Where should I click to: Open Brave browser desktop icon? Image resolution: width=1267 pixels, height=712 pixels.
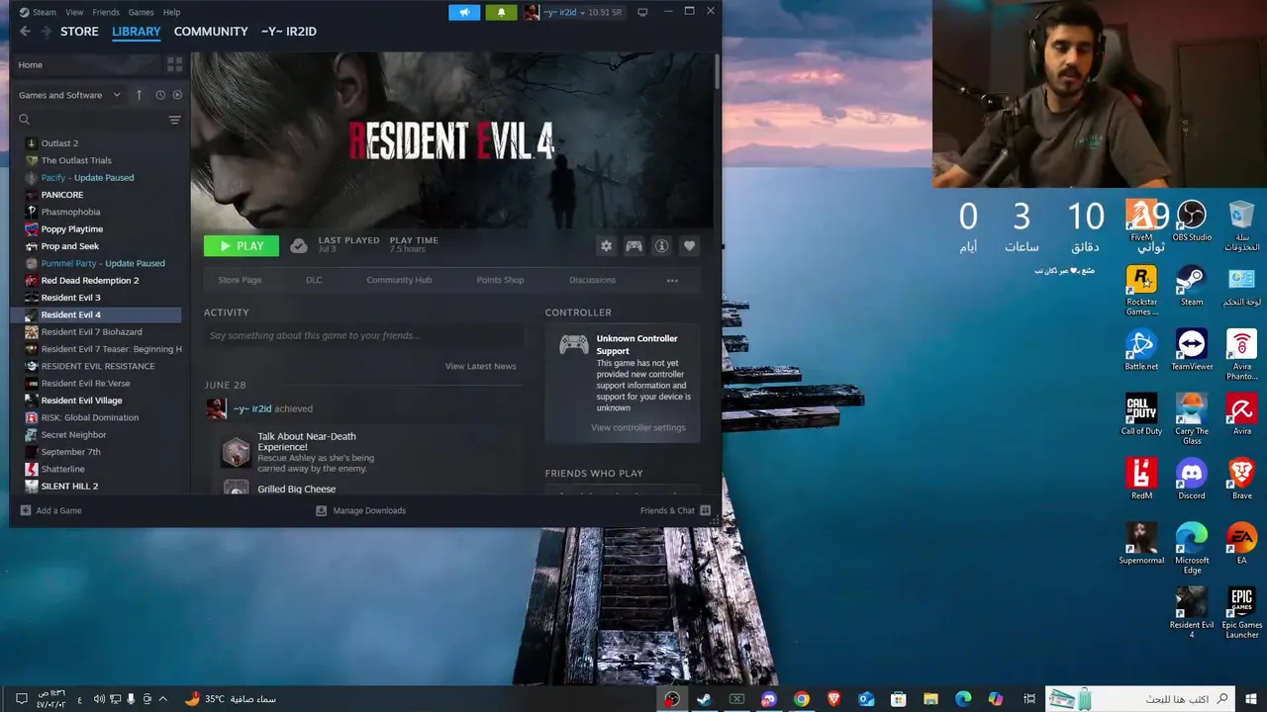click(1241, 479)
